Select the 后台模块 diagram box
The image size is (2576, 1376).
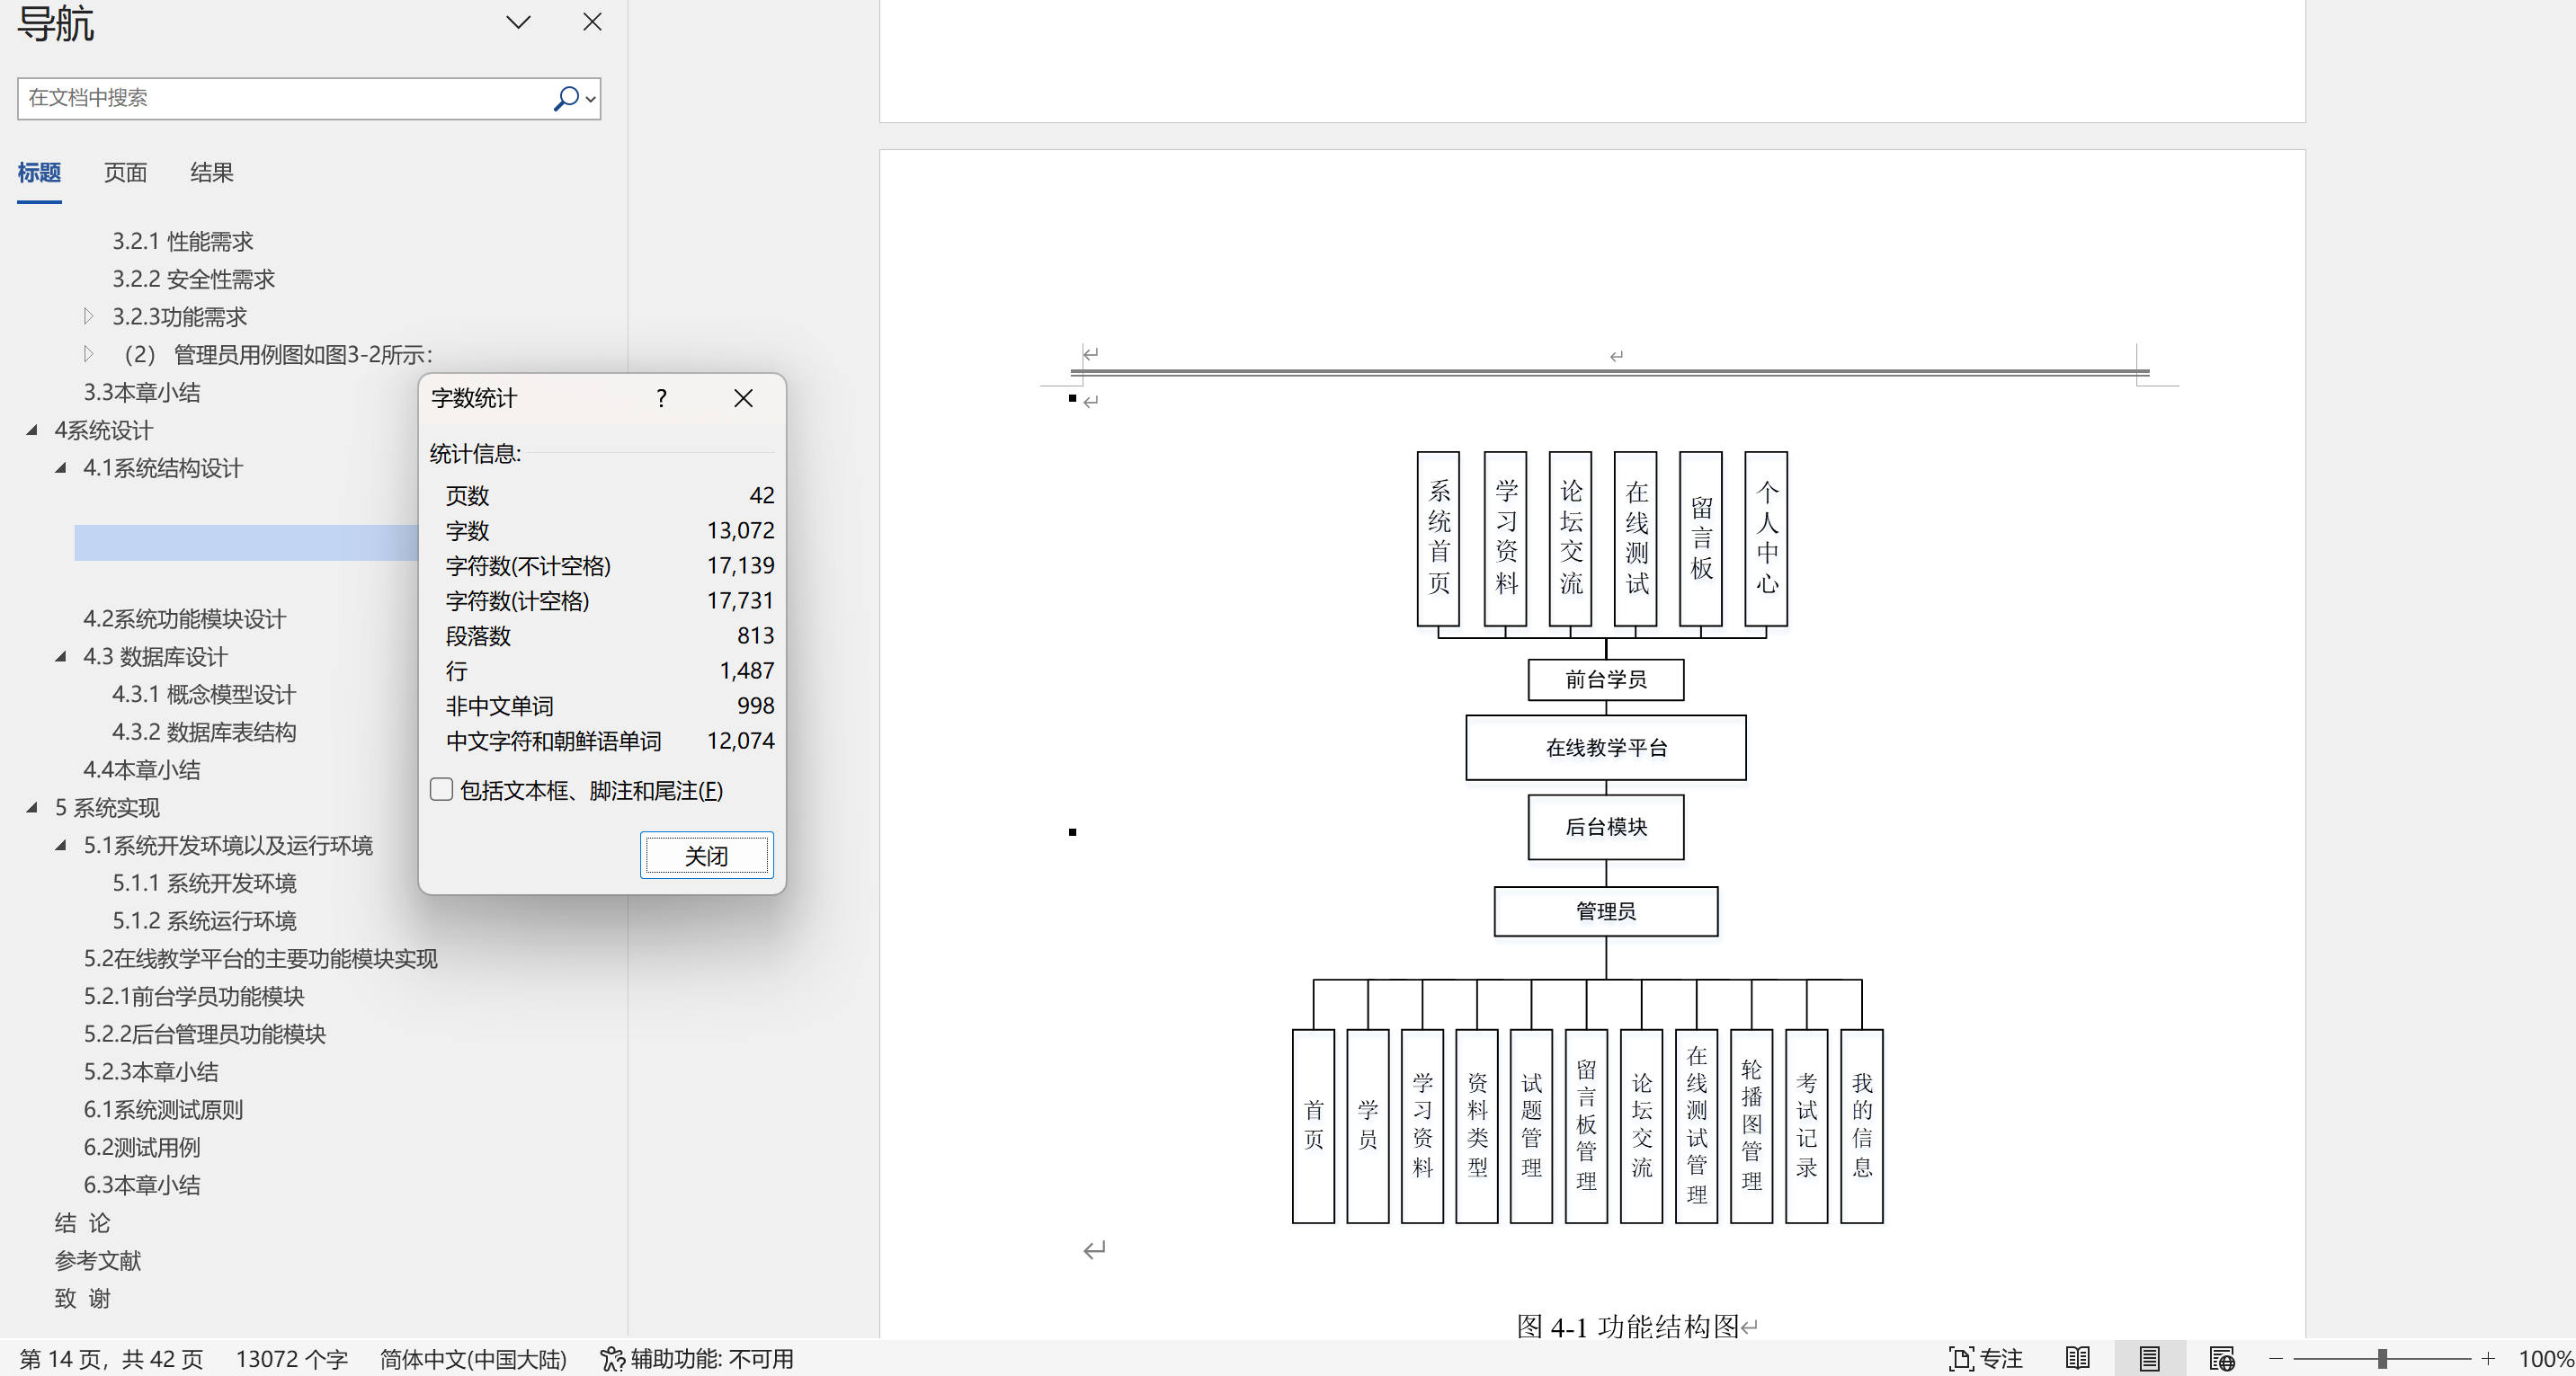click(x=1606, y=828)
